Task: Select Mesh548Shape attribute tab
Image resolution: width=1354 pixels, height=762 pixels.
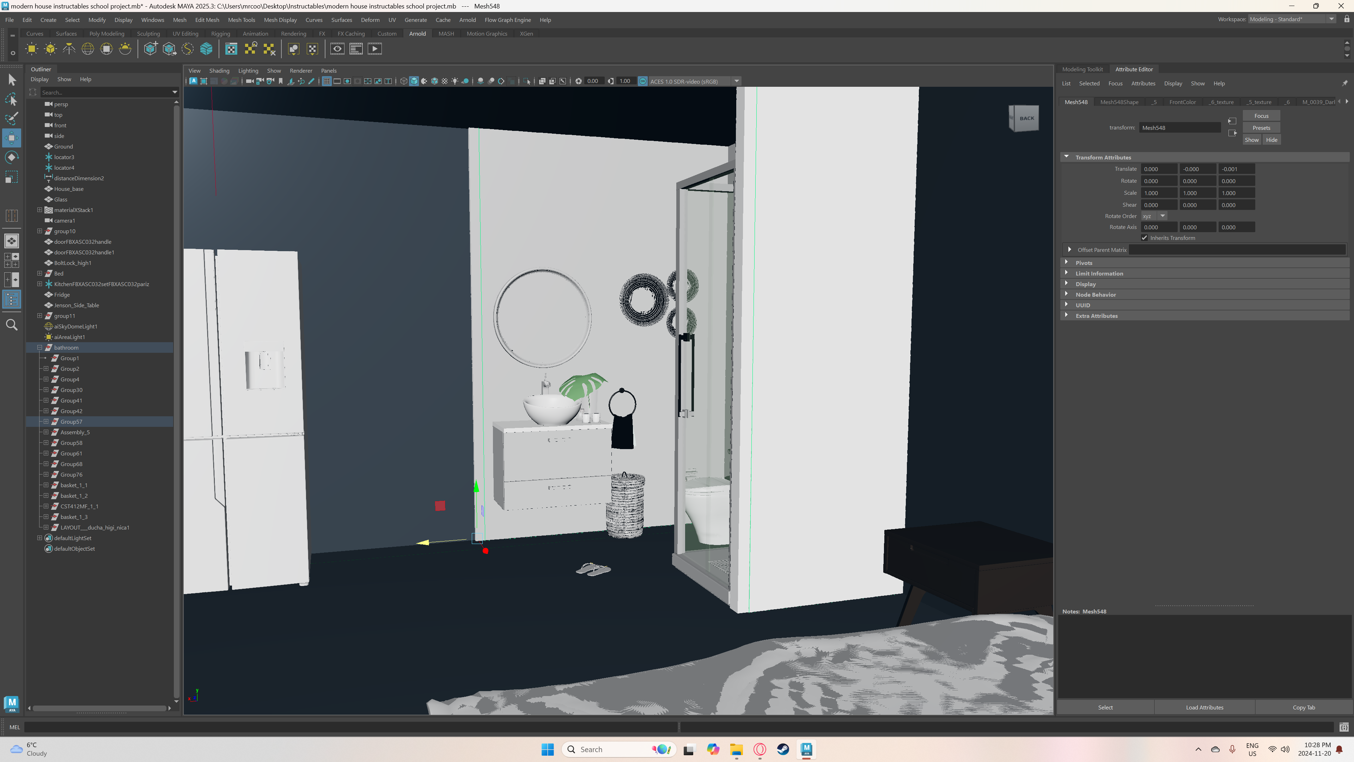Action: (x=1119, y=102)
